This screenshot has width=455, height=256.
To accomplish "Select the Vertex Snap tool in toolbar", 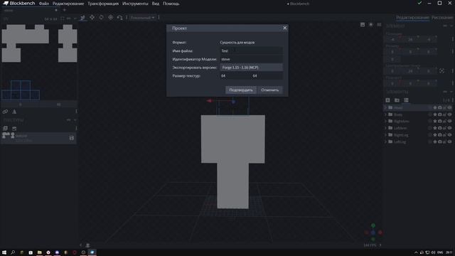I will click(x=119, y=18).
